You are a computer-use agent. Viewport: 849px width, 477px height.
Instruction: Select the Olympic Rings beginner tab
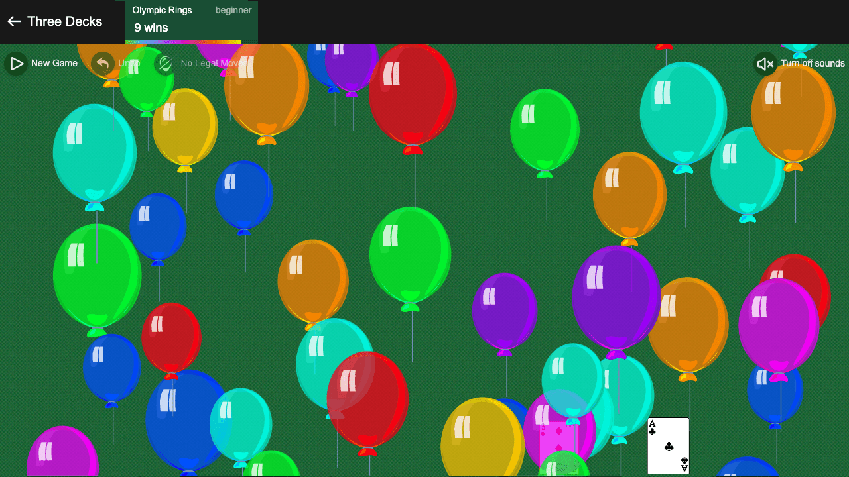pyautogui.click(x=191, y=10)
